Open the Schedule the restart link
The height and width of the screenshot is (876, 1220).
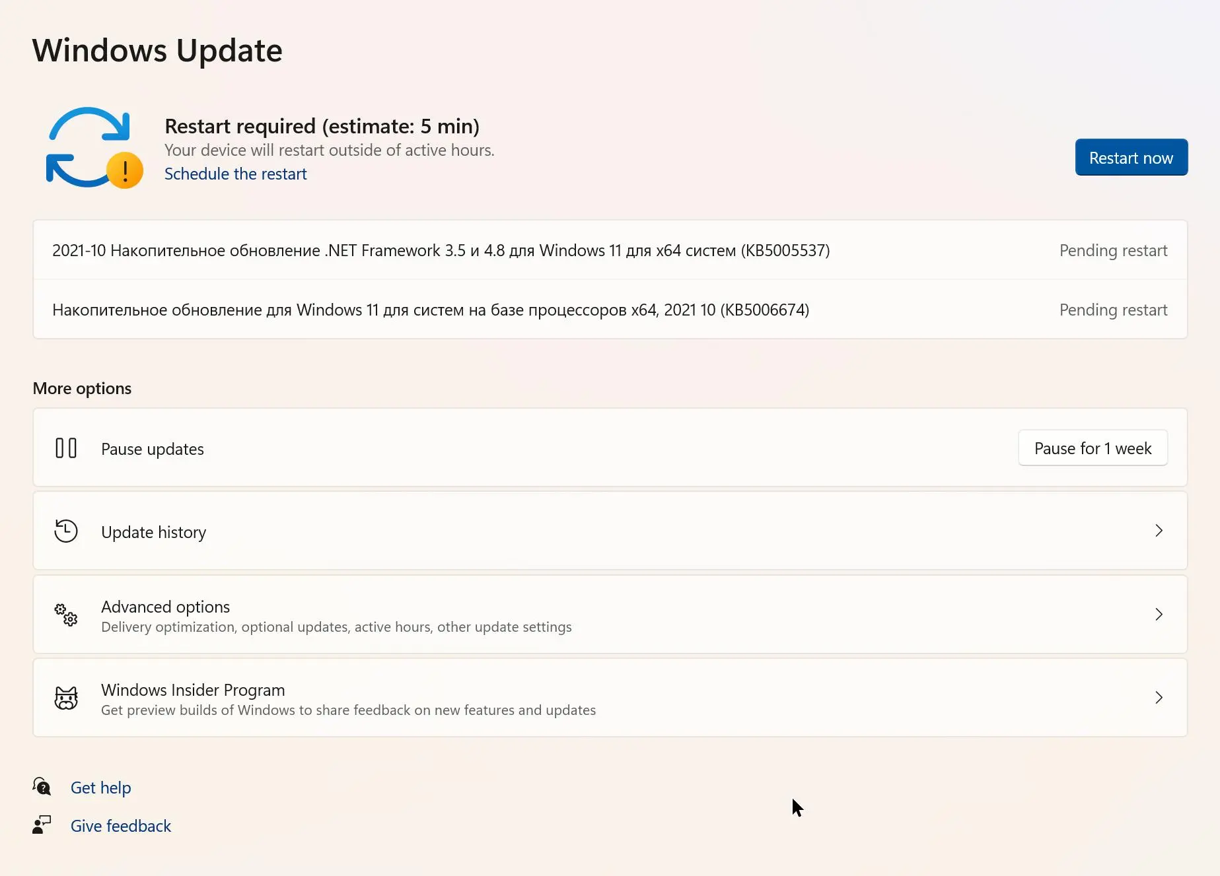pos(236,174)
